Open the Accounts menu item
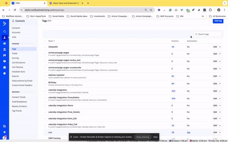The height and width of the screenshot is (142, 228). click(16, 33)
